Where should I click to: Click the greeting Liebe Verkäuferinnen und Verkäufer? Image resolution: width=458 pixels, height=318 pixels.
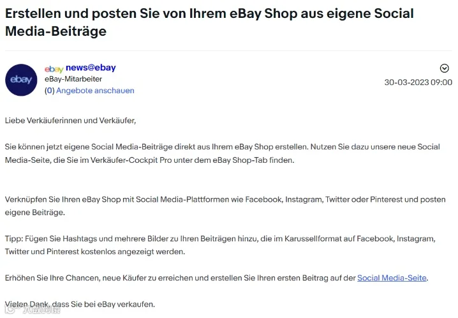(70, 121)
